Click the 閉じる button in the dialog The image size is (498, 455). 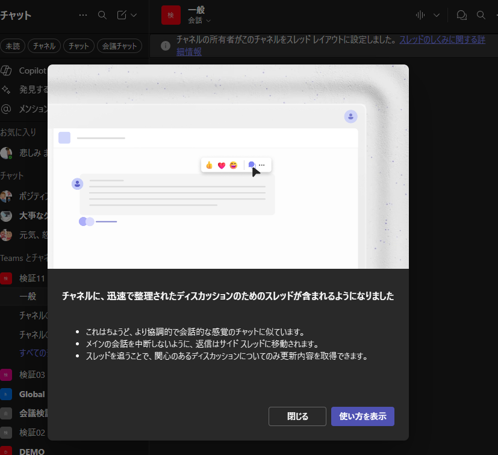(x=297, y=416)
